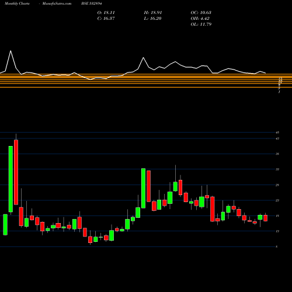The height and width of the screenshot is (292, 292).
Task: Click the 'BSE 532894' symbol text
Action: pos(92,4)
